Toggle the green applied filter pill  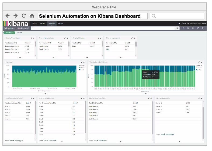click(x=9, y=33)
